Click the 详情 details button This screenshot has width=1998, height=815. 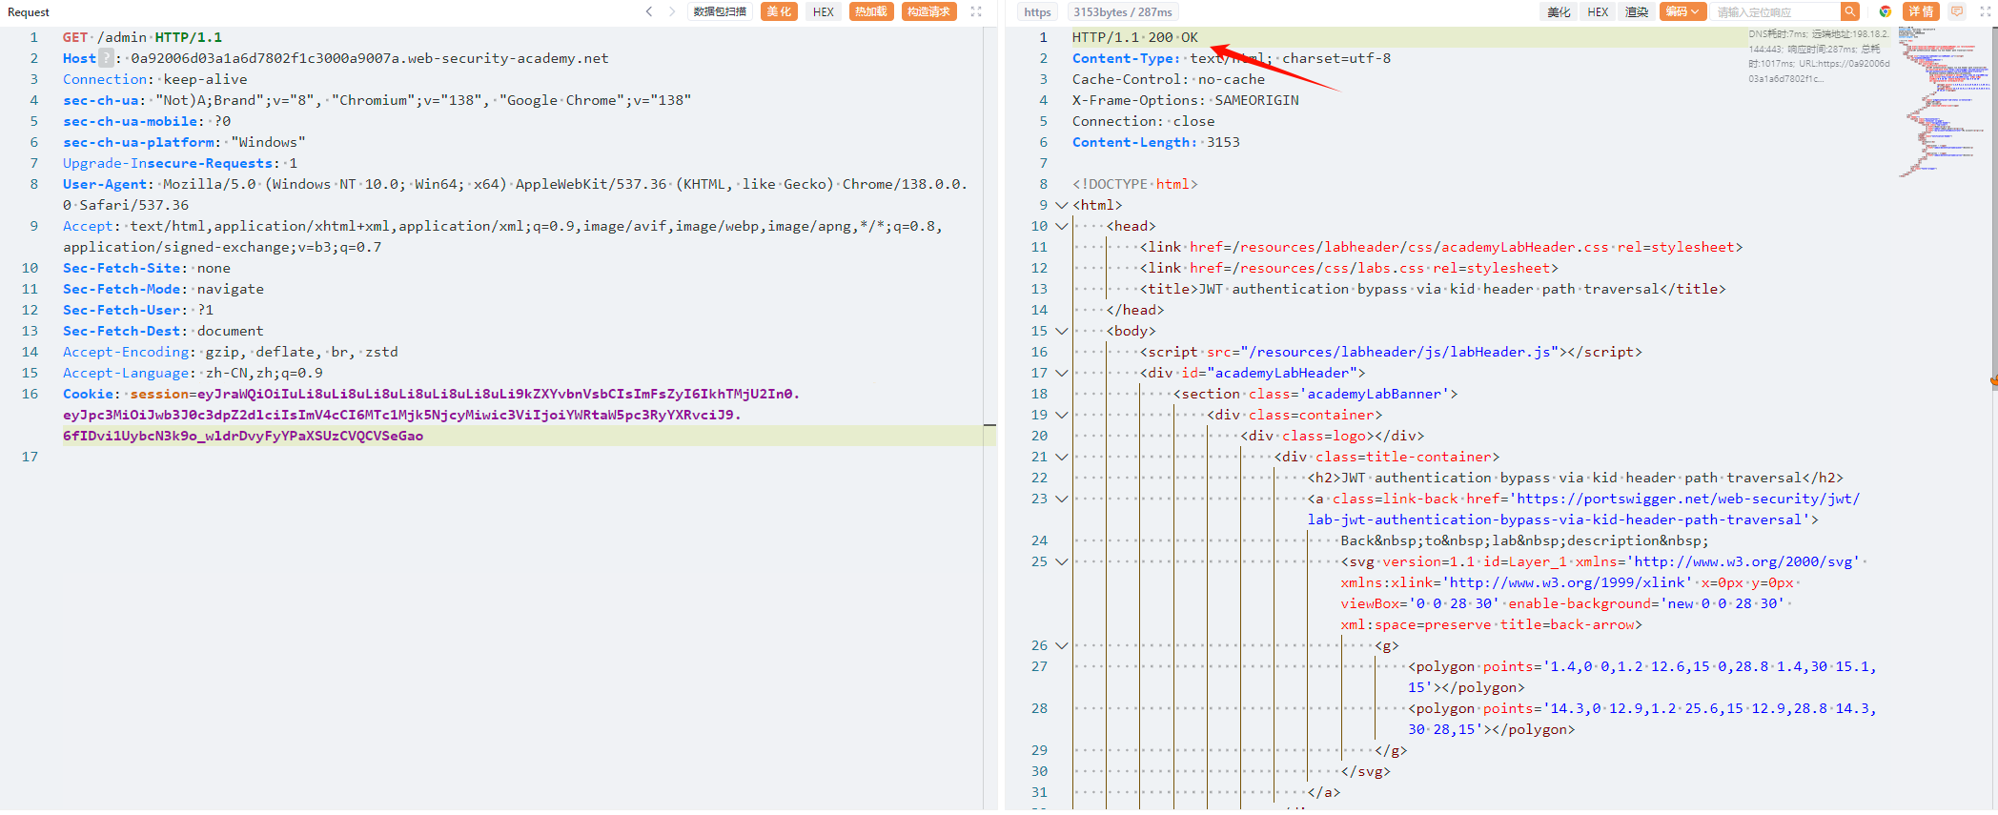point(1921,11)
